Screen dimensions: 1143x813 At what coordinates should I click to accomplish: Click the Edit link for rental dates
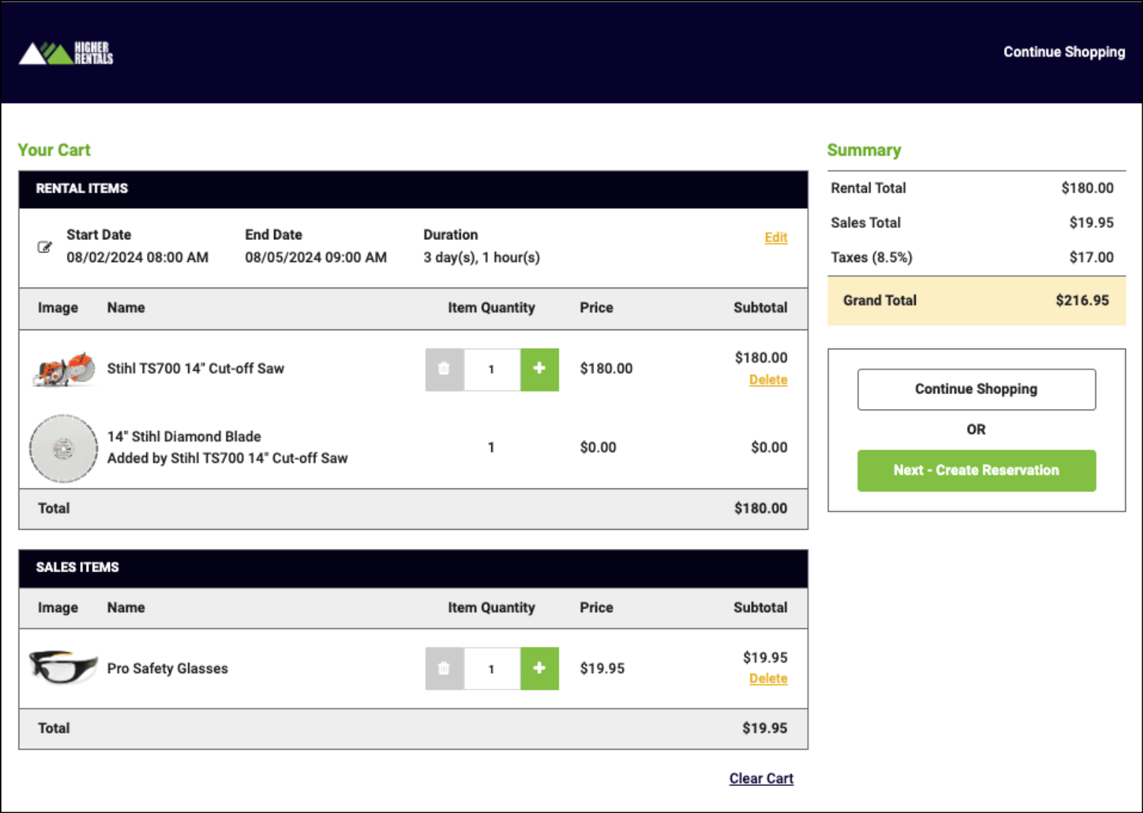pos(775,238)
